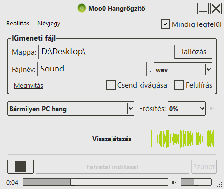Minimize the Moo0 Hangrögzítő window

point(203,8)
